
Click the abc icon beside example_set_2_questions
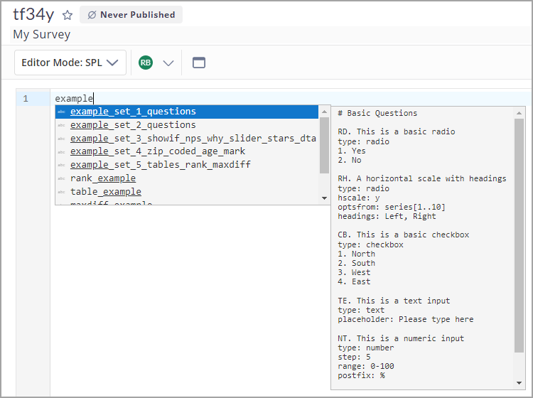62,125
